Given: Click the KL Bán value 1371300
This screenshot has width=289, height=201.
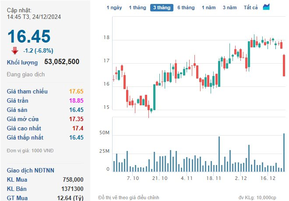Looking at the screenshot, I should (x=72, y=189).
